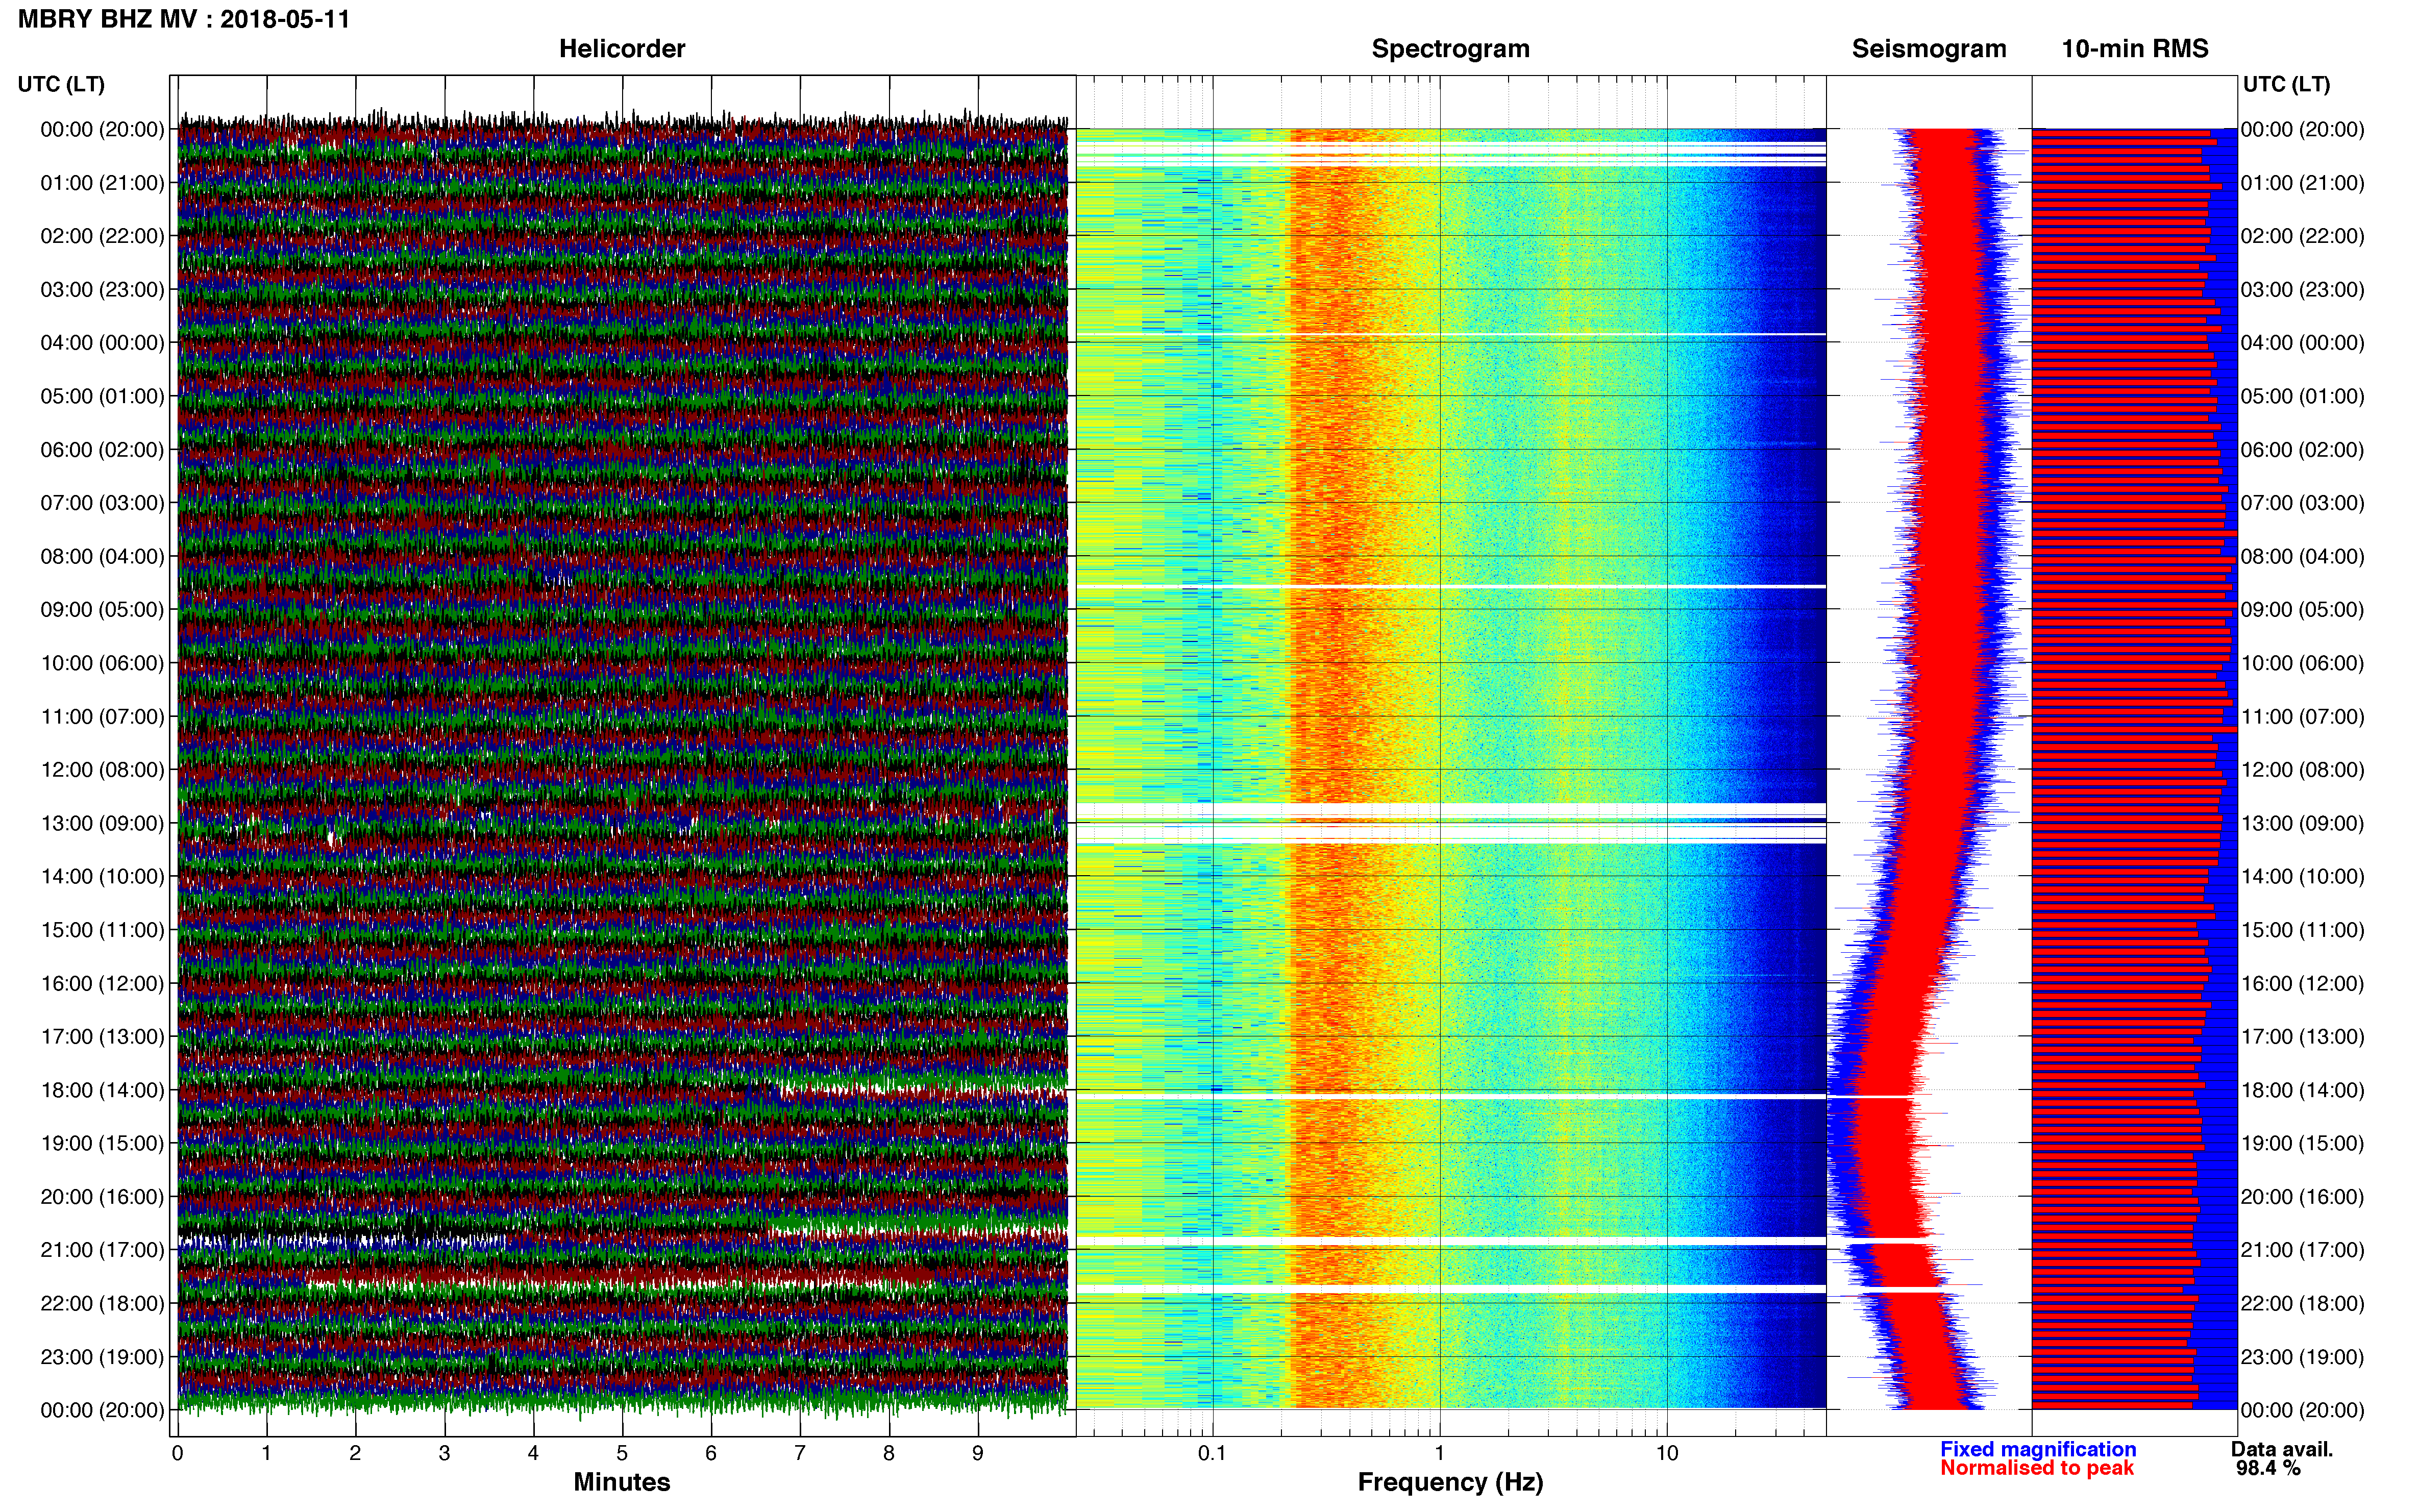Click 04:00 (00:00) on the Helicorder time axis
This screenshot has height=1512, width=2419.
click(x=102, y=343)
